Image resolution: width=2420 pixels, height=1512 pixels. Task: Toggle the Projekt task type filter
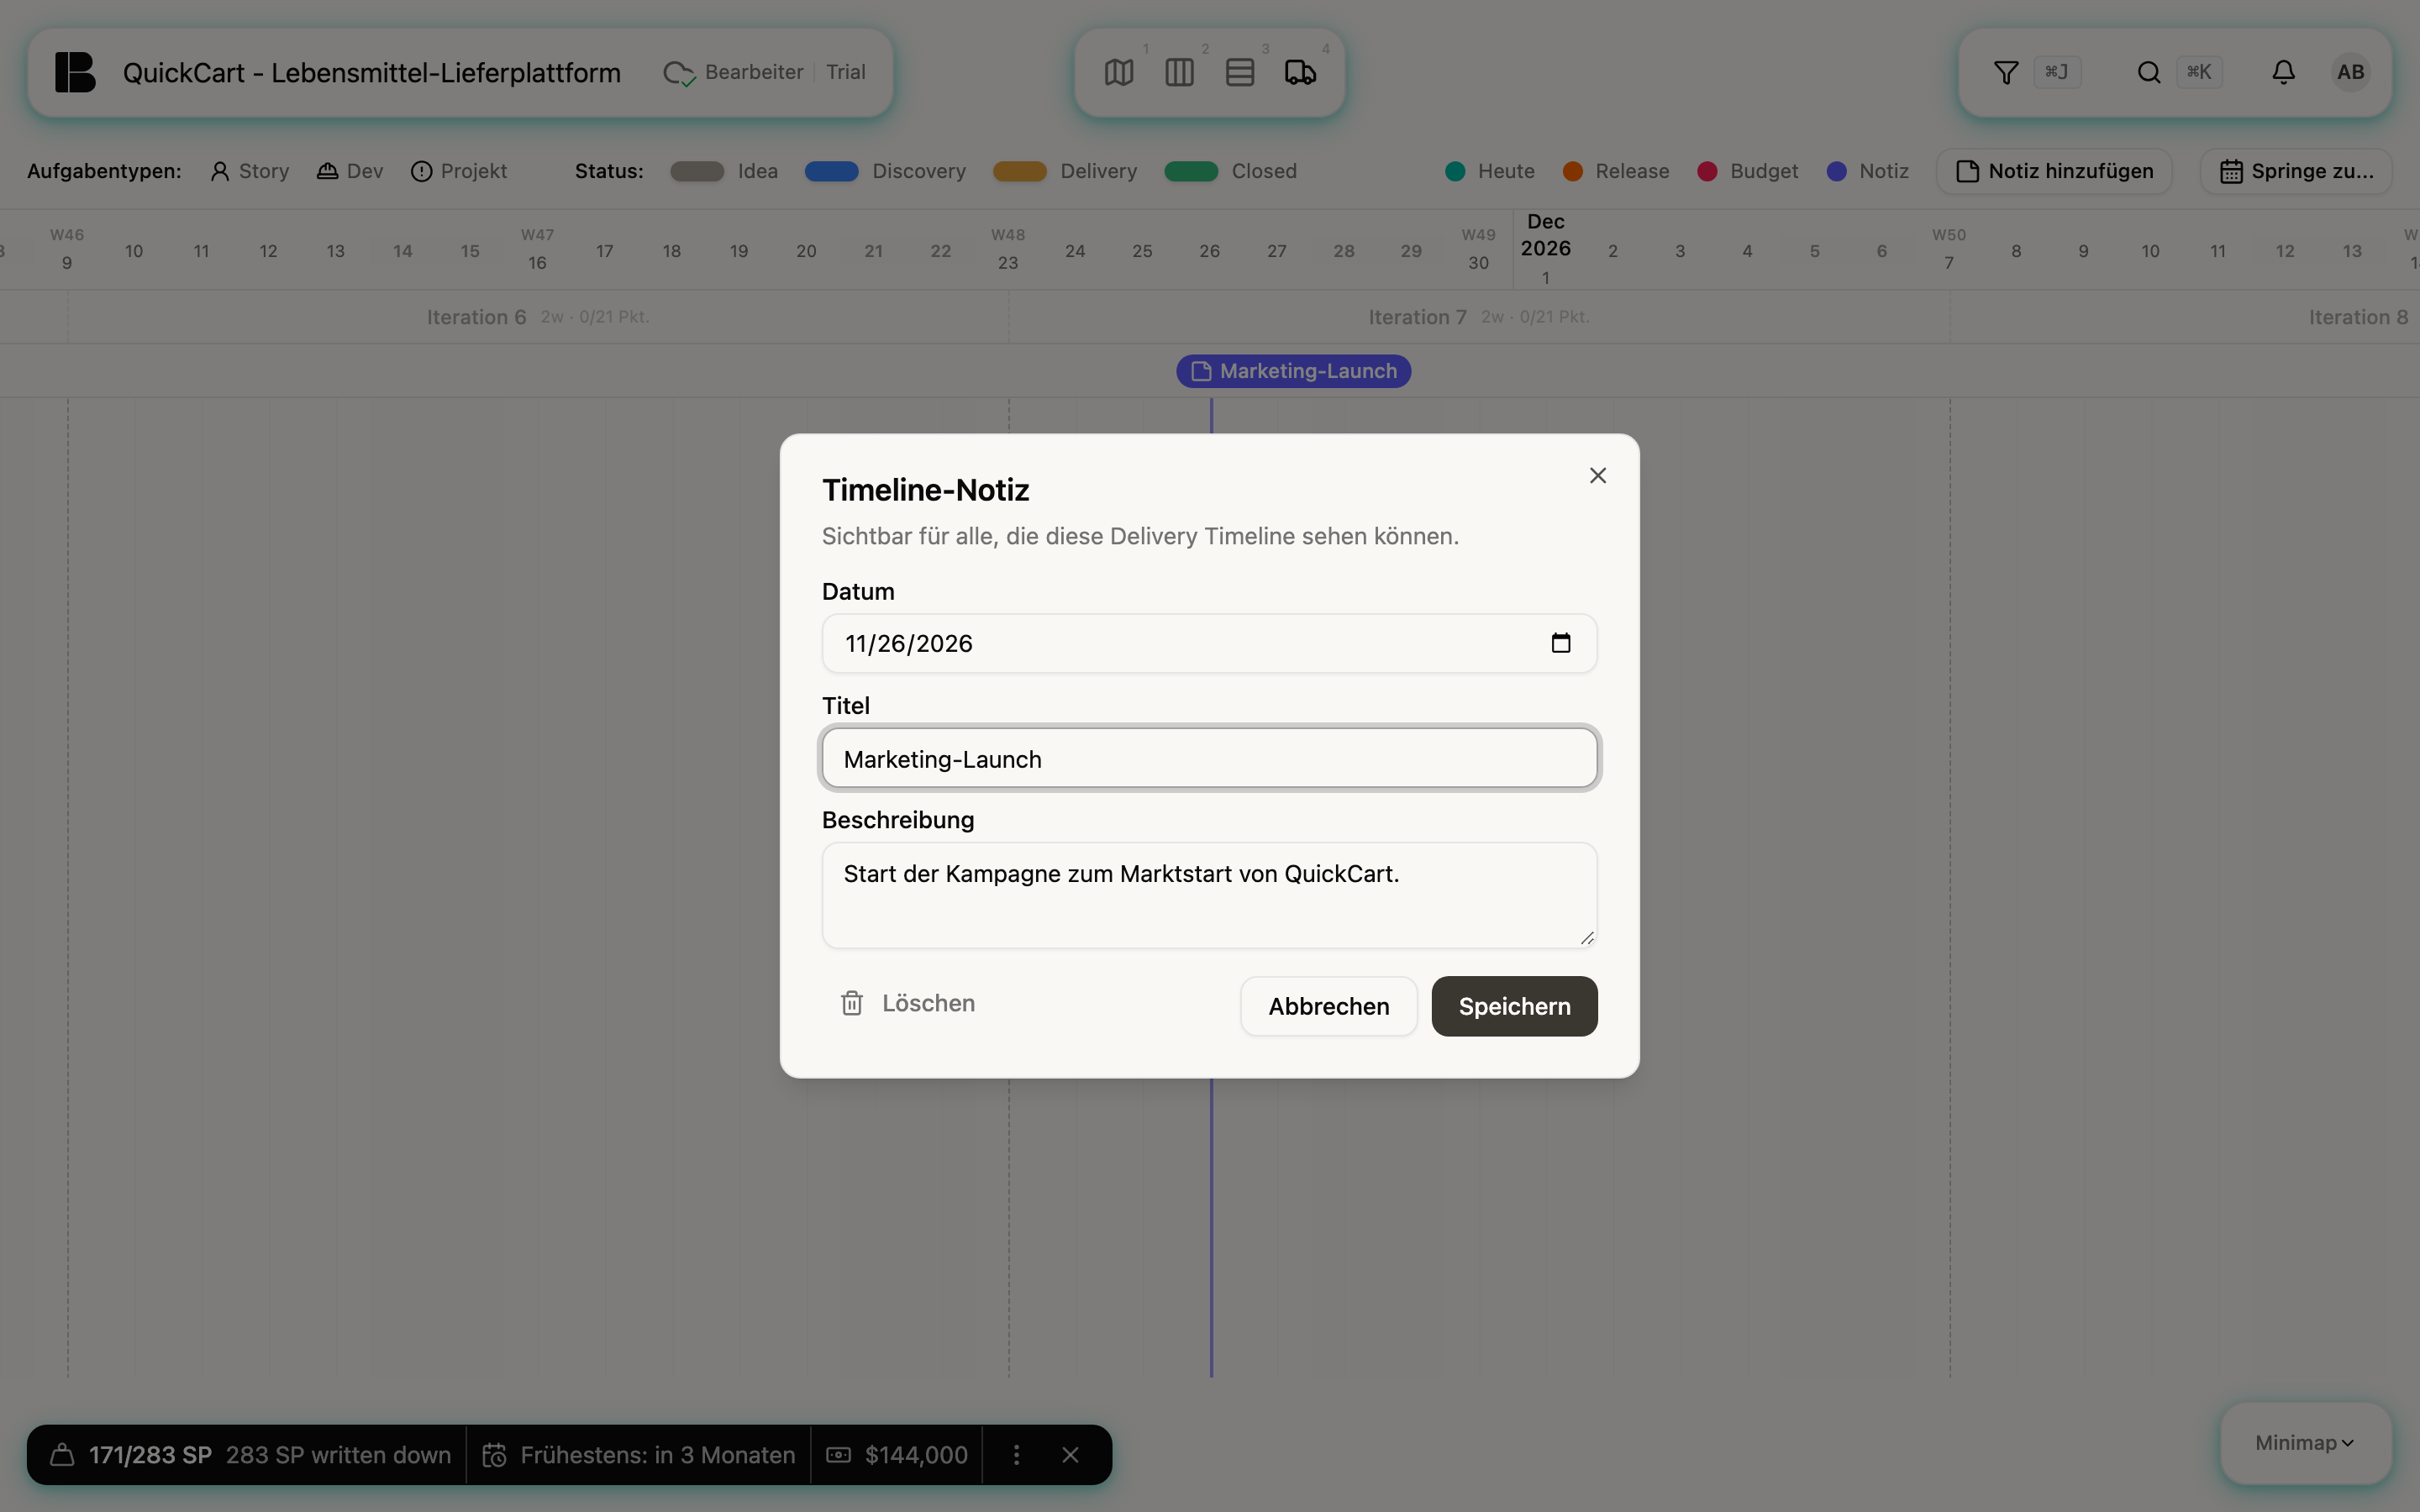click(x=459, y=171)
